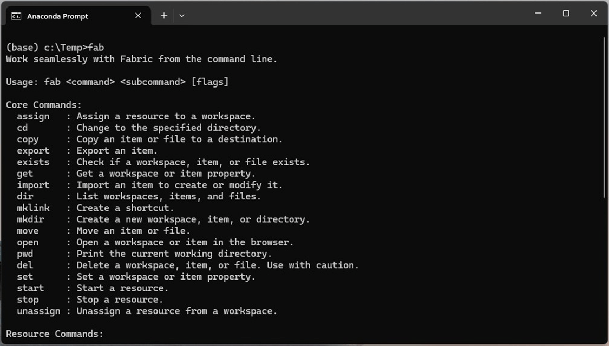Click the "export" command name
This screenshot has height=346, width=609.
(33, 151)
